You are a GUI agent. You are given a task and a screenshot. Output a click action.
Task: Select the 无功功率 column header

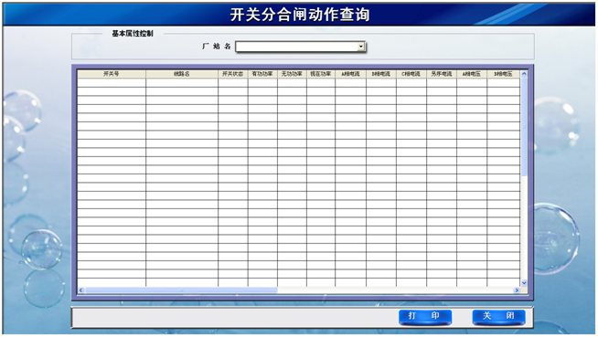click(x=292, y=74)
